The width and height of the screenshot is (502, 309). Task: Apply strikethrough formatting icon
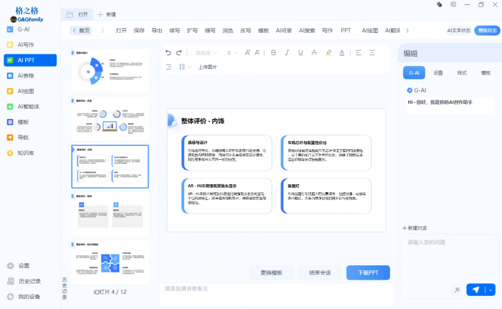click(x=313, y=52)
